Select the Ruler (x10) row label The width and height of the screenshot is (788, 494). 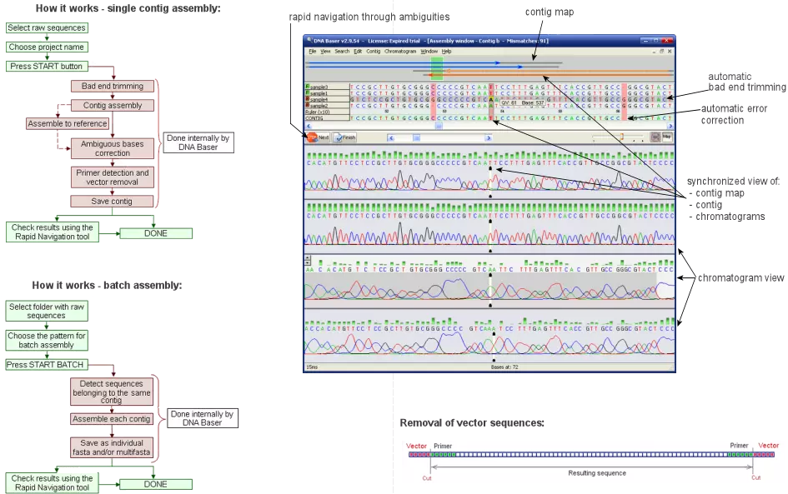(x=327, y=112)
